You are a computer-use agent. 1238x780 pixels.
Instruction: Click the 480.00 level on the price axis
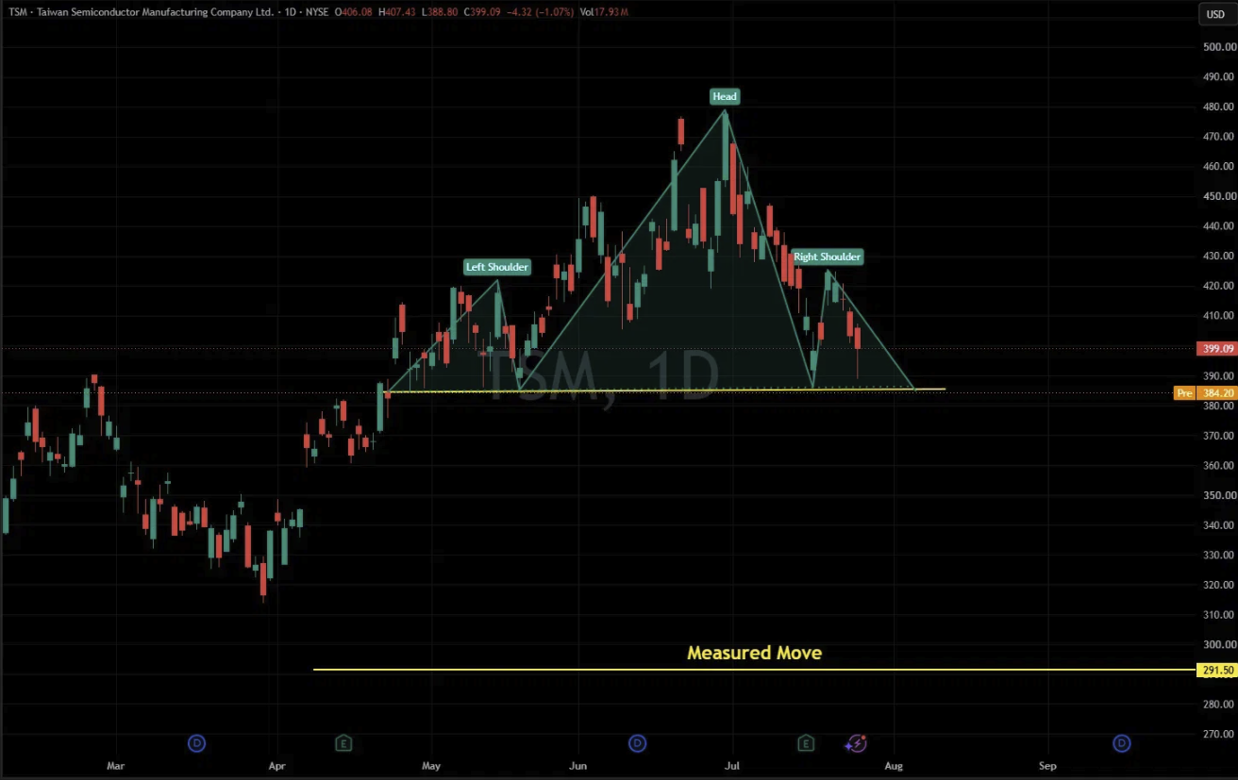(x=1218, y=107)
